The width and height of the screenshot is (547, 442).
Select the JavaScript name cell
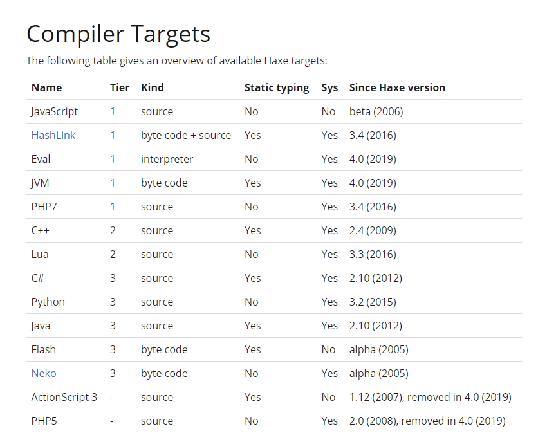tap(55, 111)
